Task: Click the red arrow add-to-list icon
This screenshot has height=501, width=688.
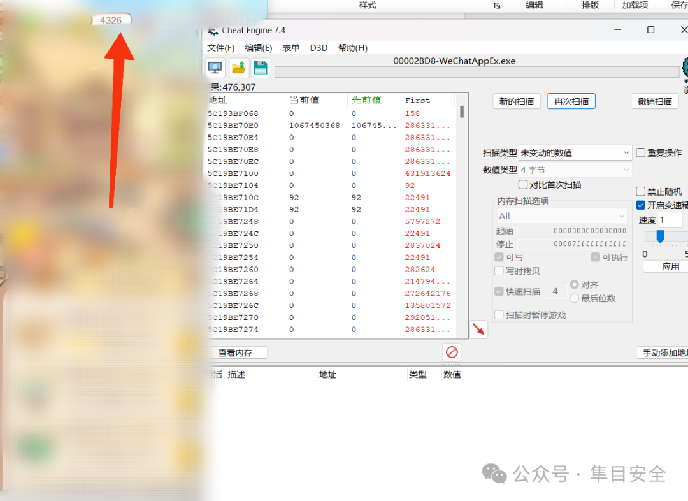Action: (x=478, y=329)
